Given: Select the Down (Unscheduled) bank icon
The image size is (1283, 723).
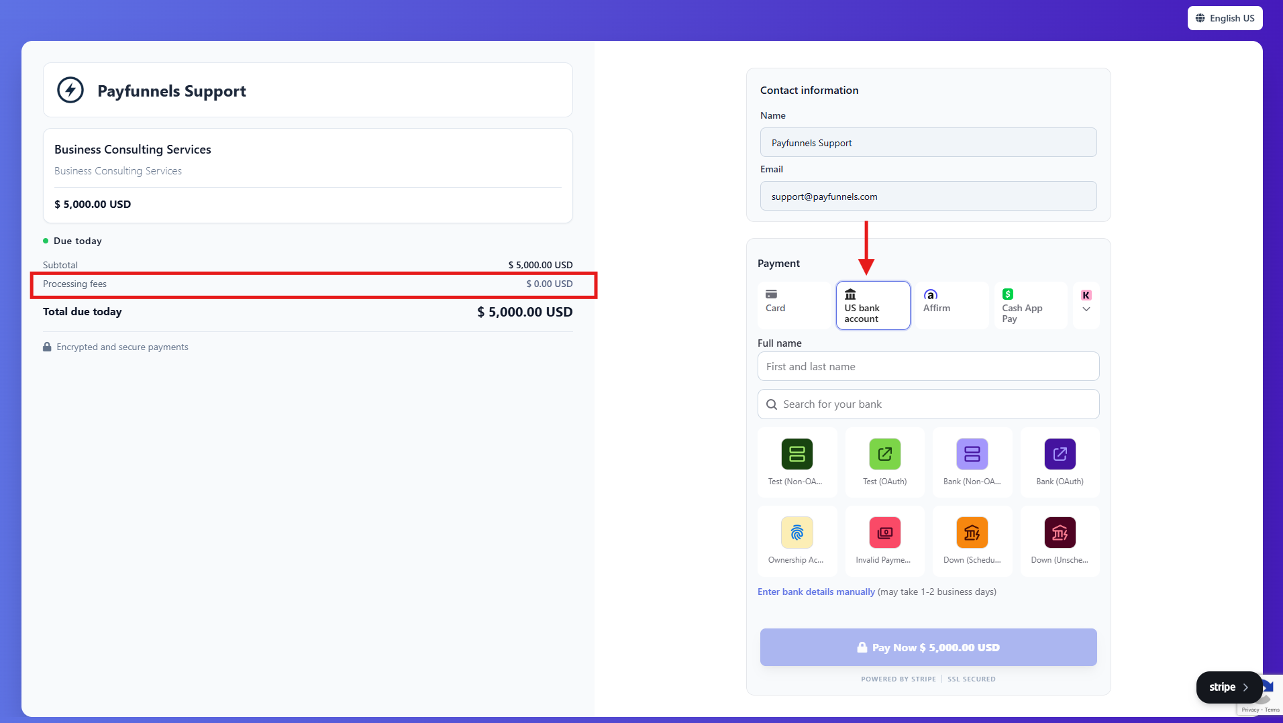Looking at the screenshot, I should (x=1060, y=533).
